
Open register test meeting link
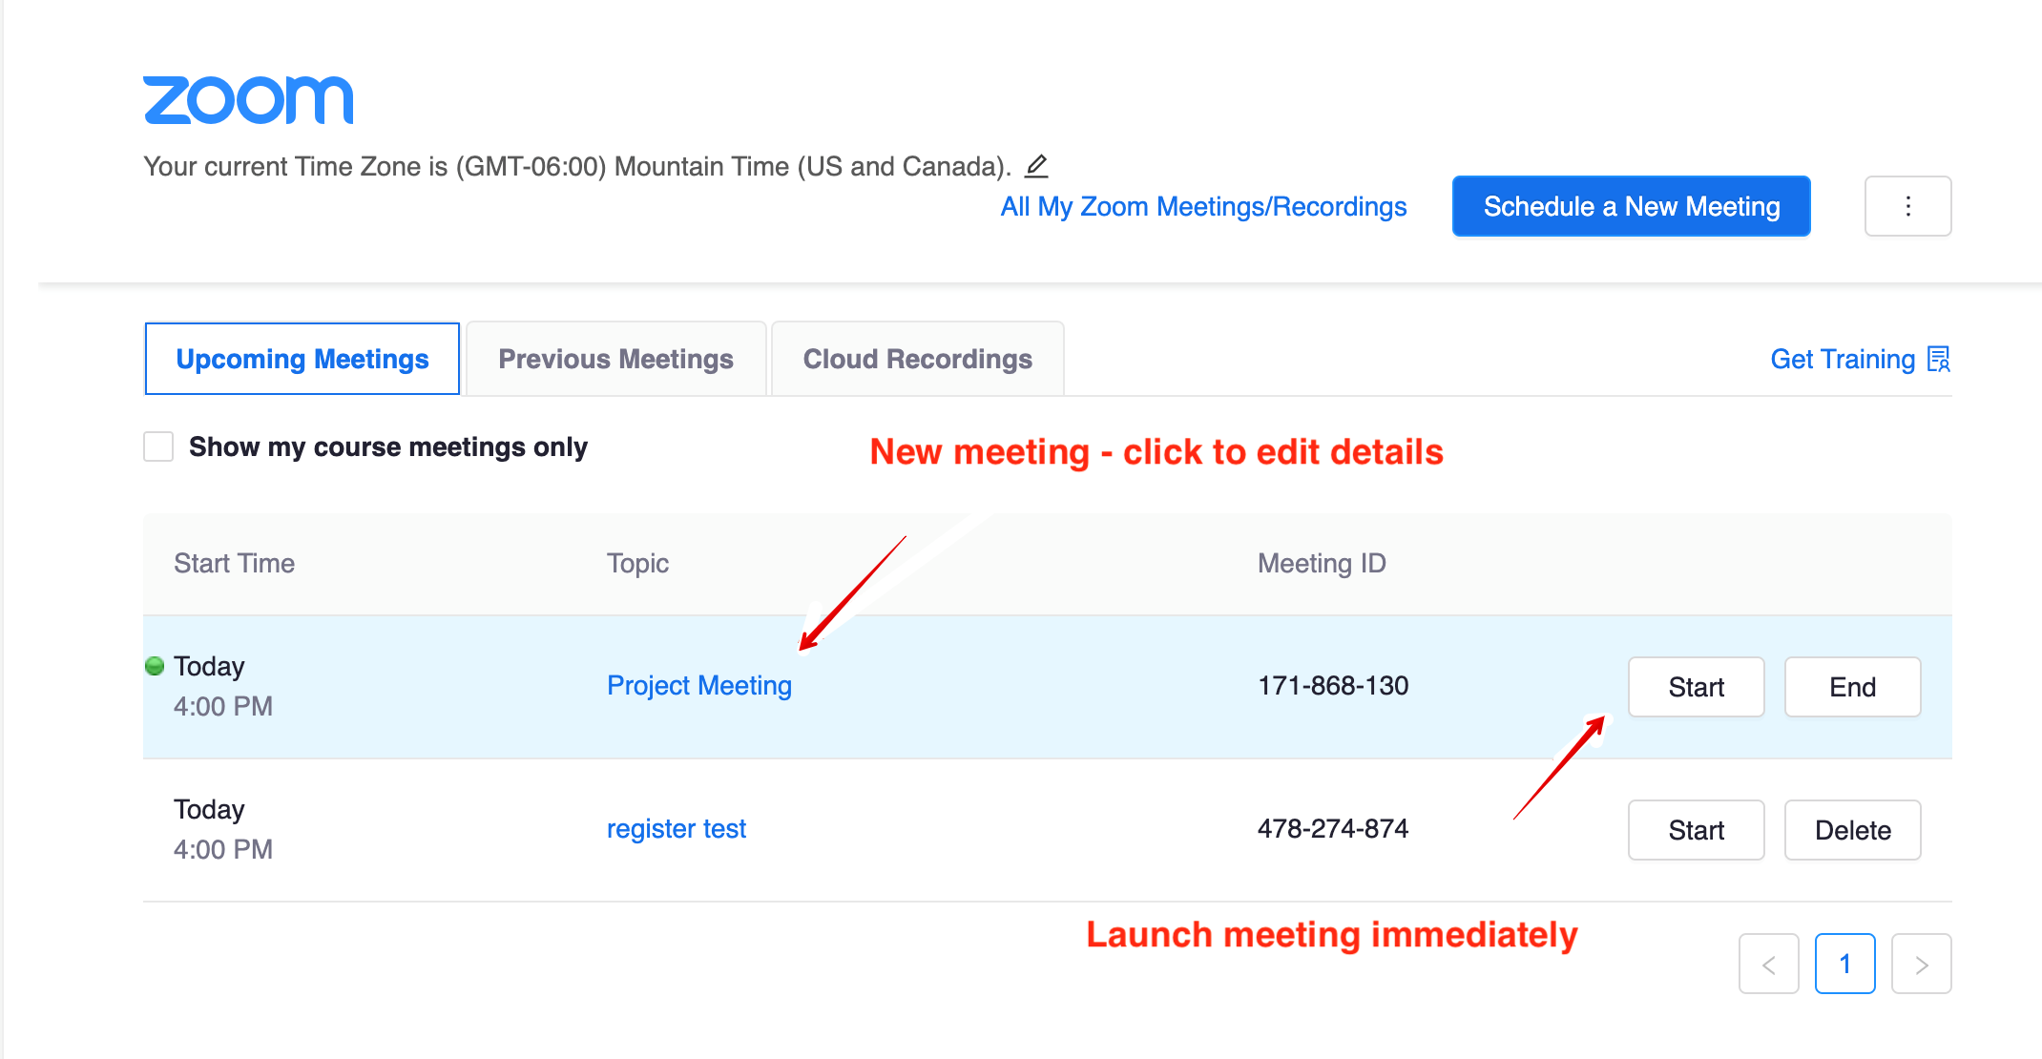coord(677,829)
